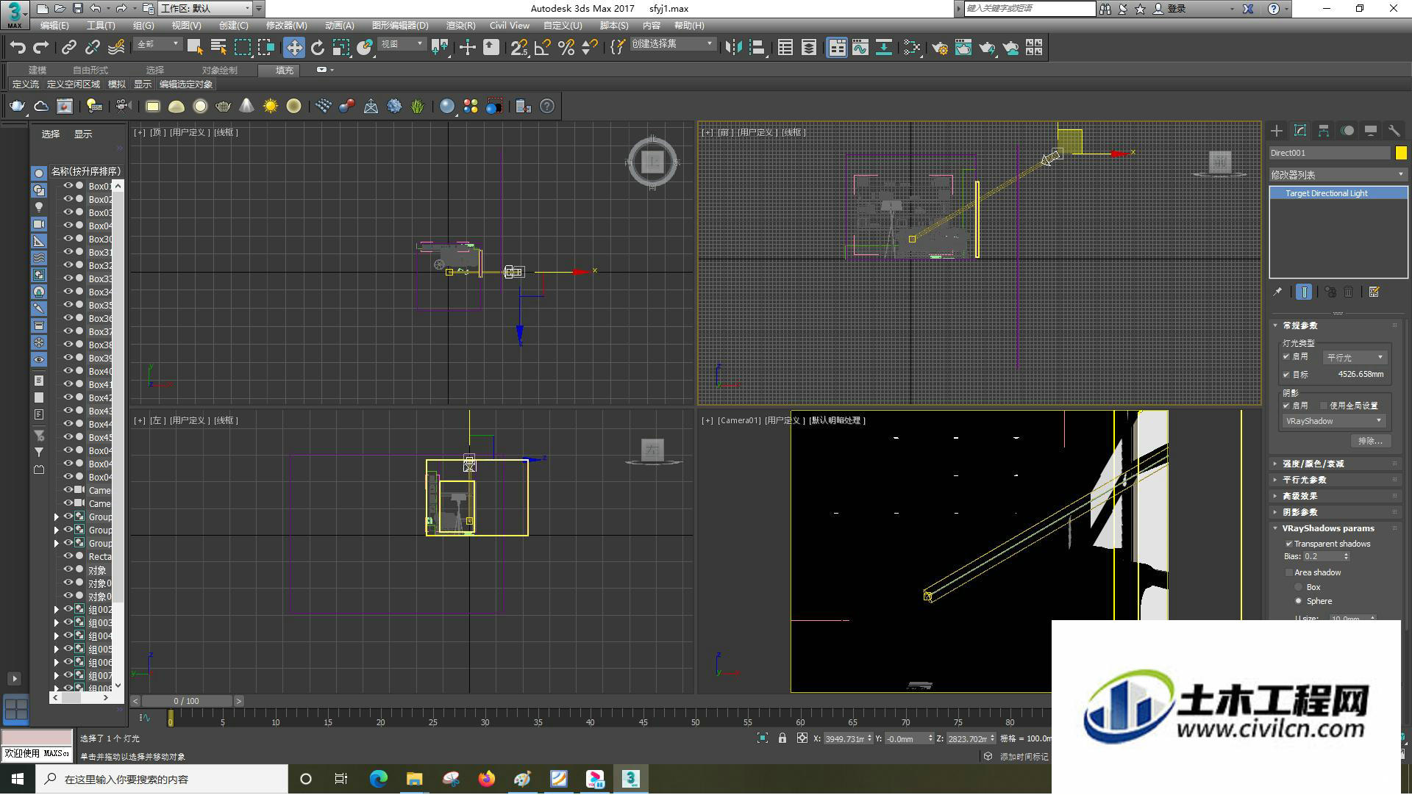Select the Sphere radio button

1299,602
